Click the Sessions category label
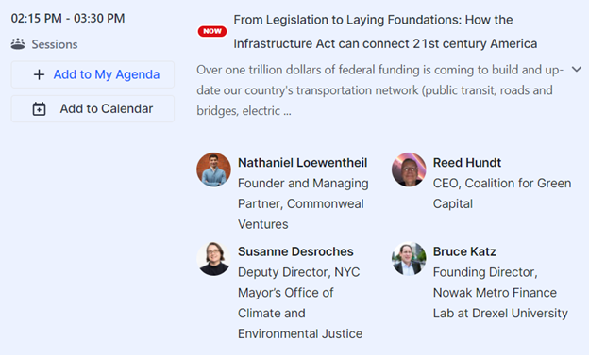This screenshot has height=355, width=589. point(55,44)
